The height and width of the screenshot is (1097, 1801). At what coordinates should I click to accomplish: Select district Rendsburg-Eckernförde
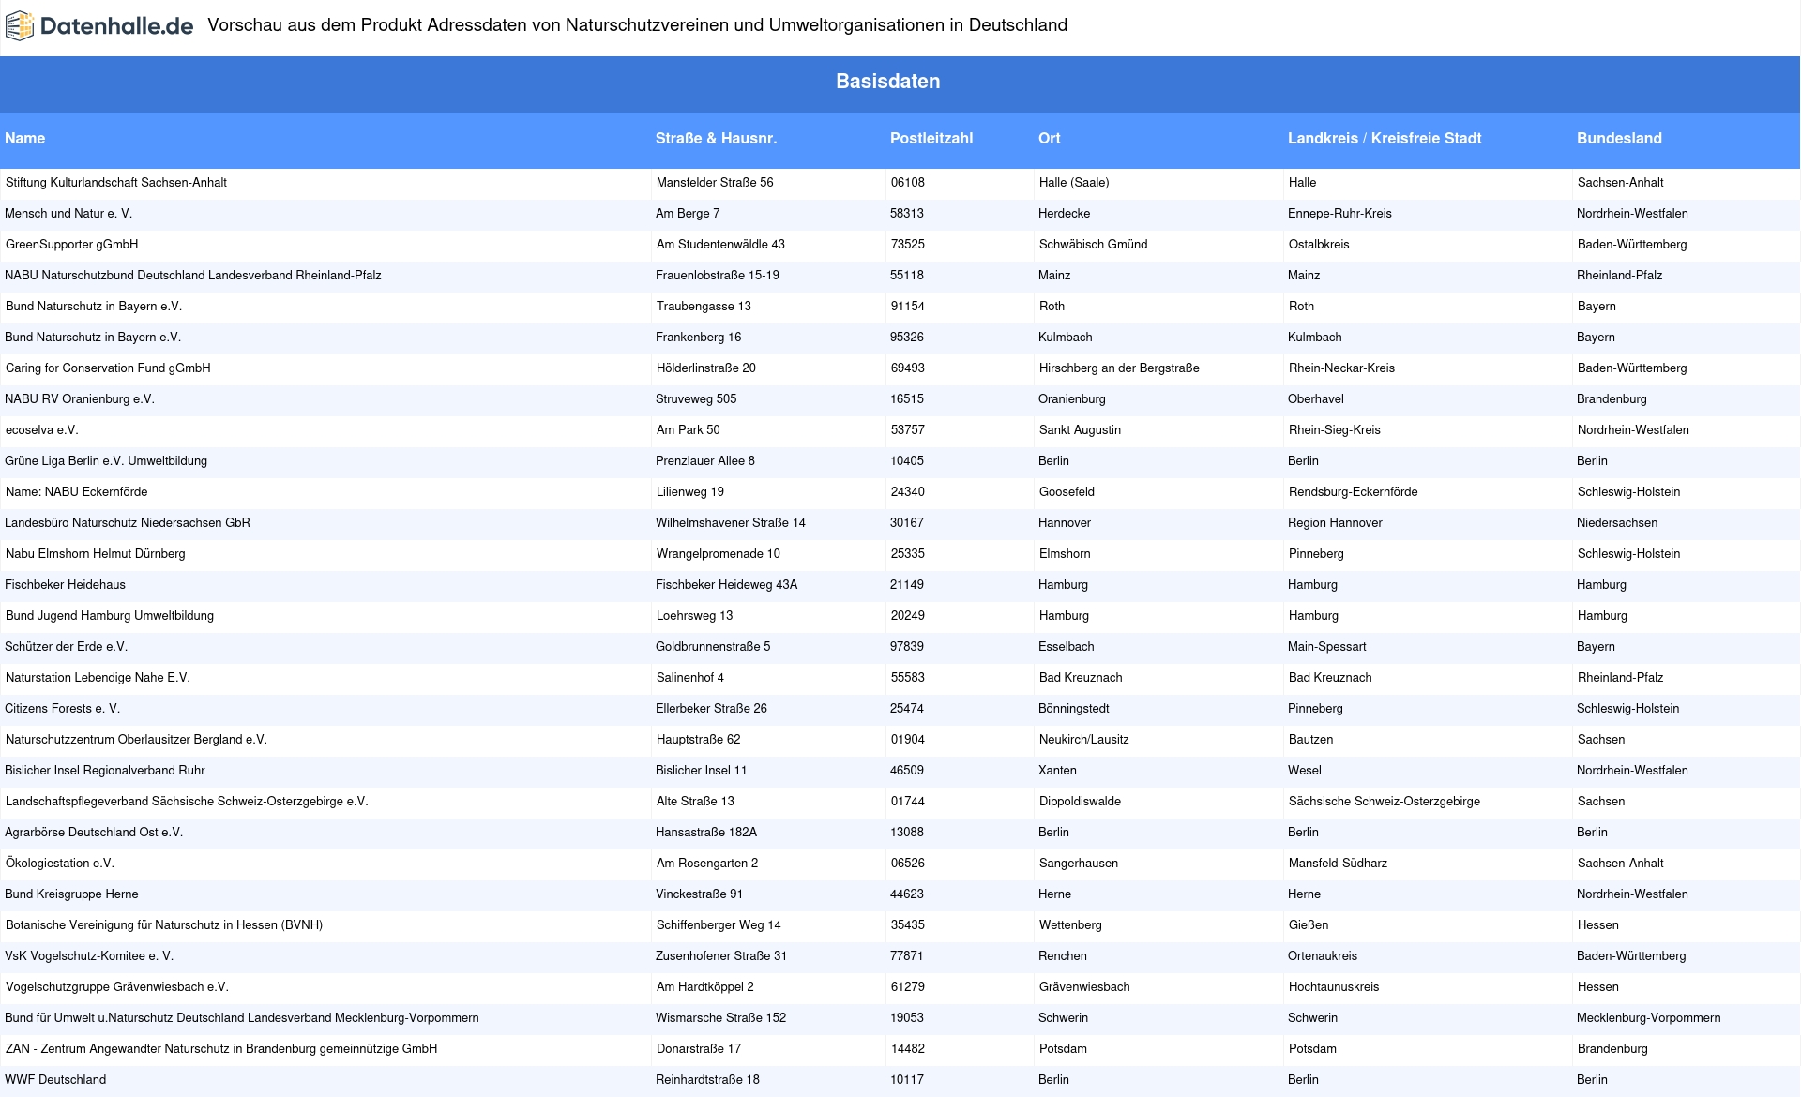tap(1354, 492)
